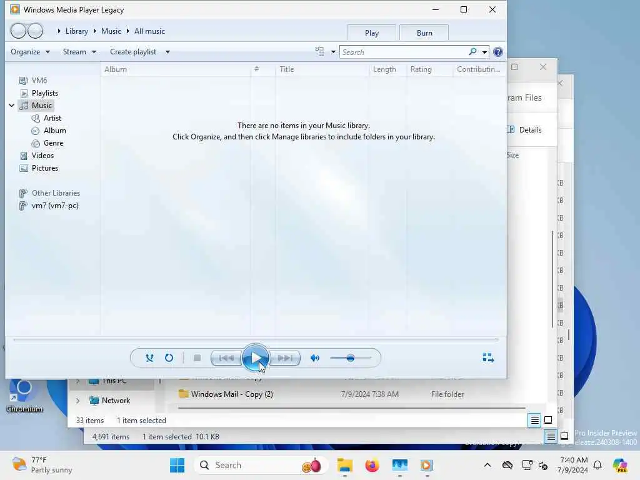Mute the volume speaker icon
This screenshot has height=480, width=640.
point(315,358)
